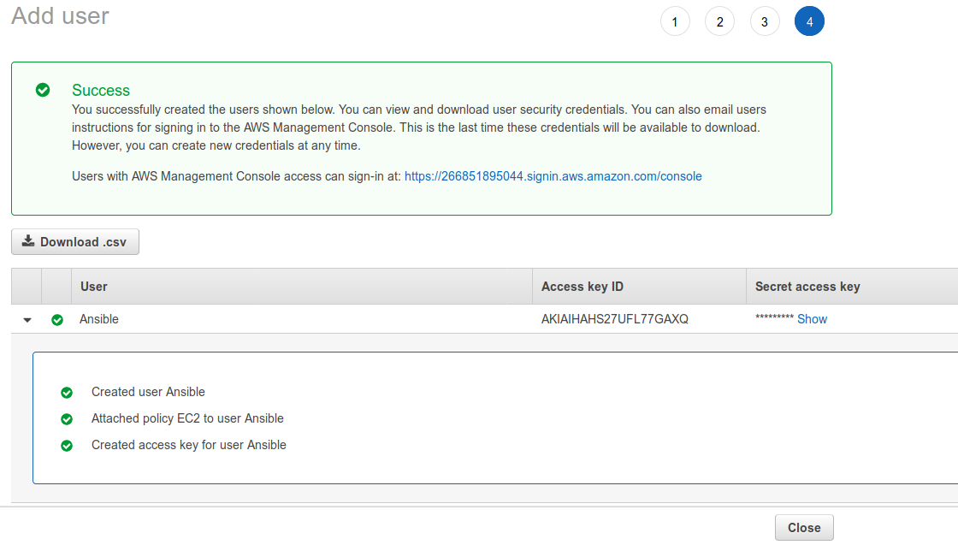Click the User column header
958x545 pixels.
pos(94,287)
